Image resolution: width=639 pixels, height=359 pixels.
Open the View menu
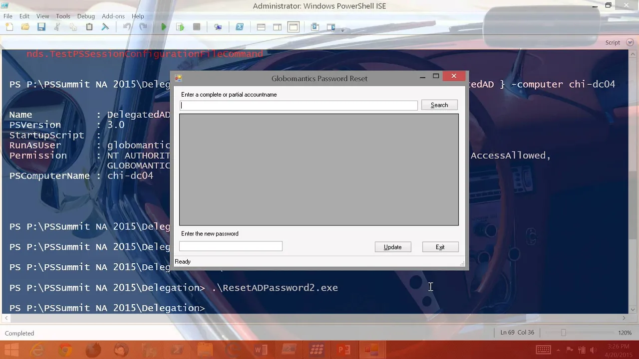click(43, 16)
